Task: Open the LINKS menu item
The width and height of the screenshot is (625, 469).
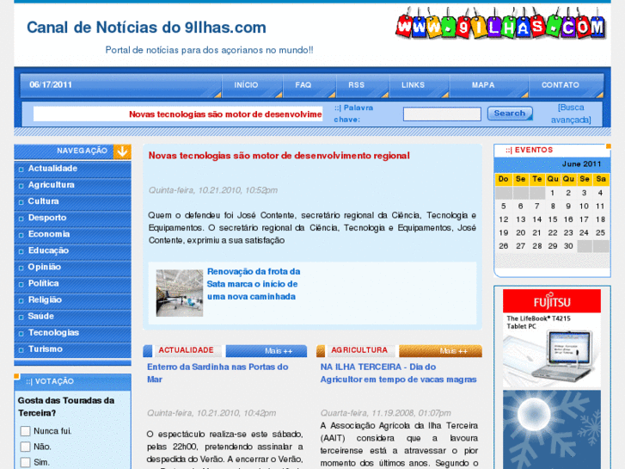Action: pos(413,85)
